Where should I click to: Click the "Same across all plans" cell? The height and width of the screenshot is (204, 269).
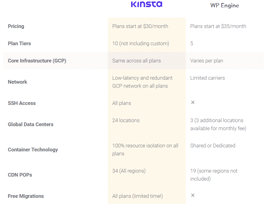tap(136, 61)
